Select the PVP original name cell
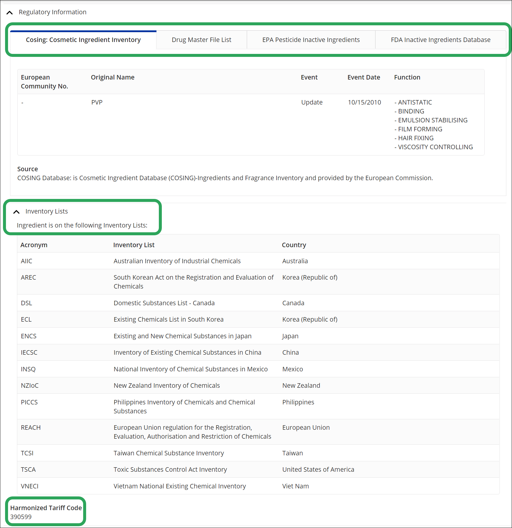The image size is (512, 528). click(97, 102)
